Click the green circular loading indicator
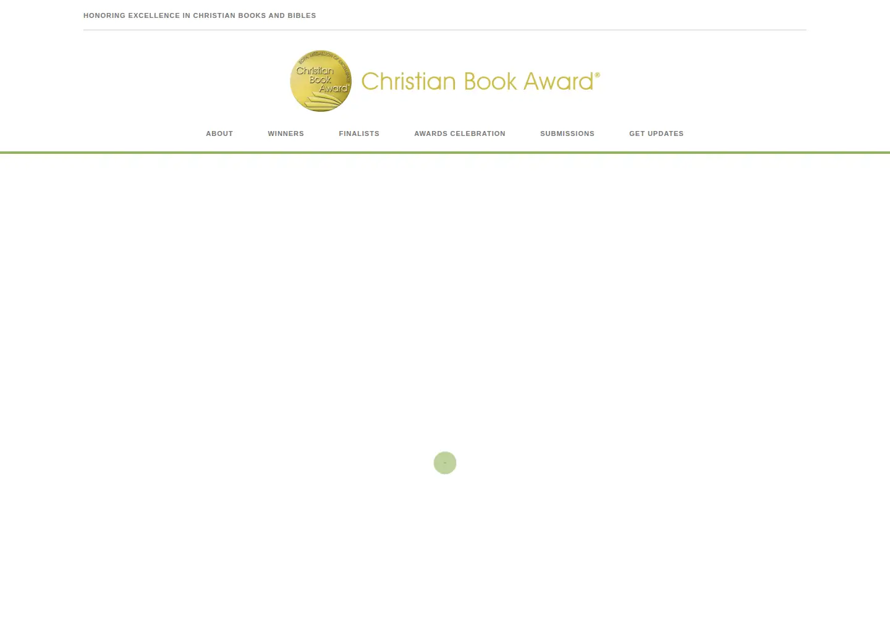This screenshot has width=890, height=618. click(445, 463)
